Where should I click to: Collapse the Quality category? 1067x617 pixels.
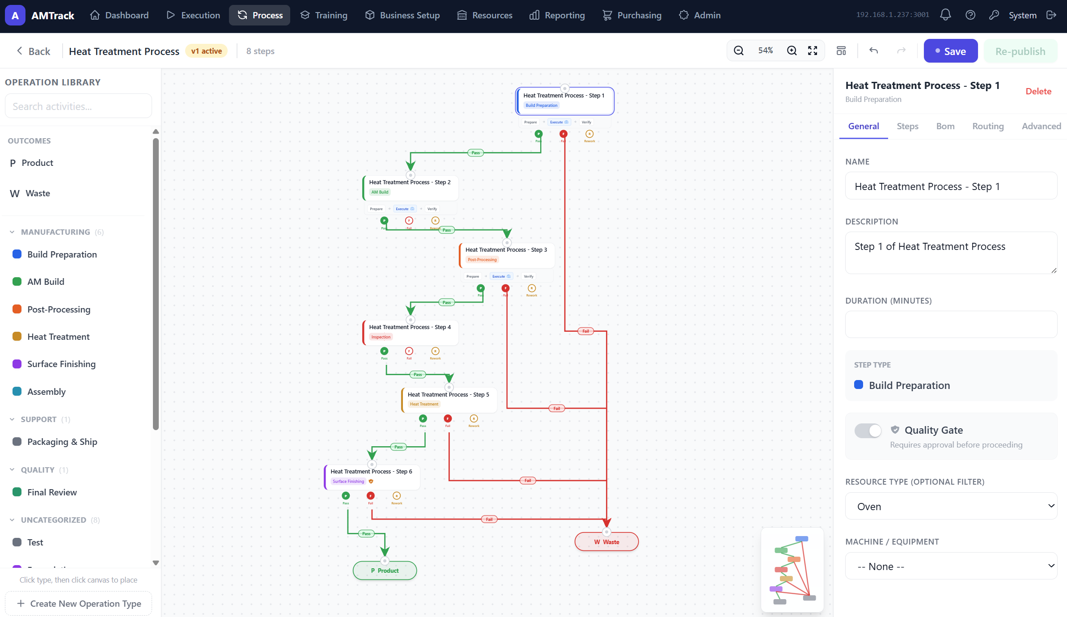point(12,470)
